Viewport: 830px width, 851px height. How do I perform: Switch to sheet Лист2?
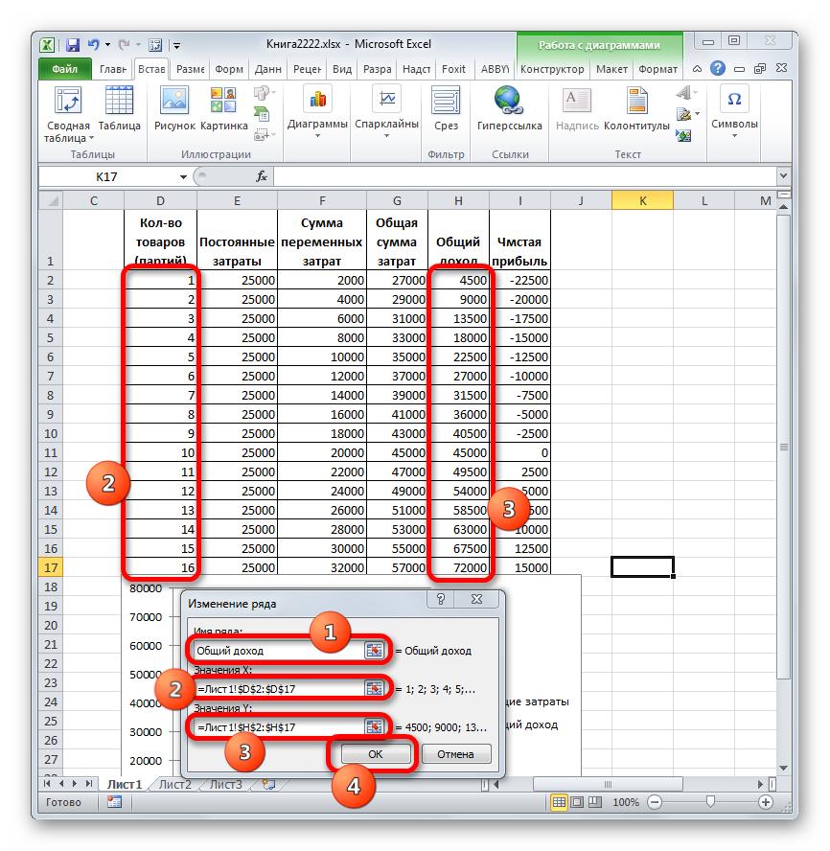[174, 784]
